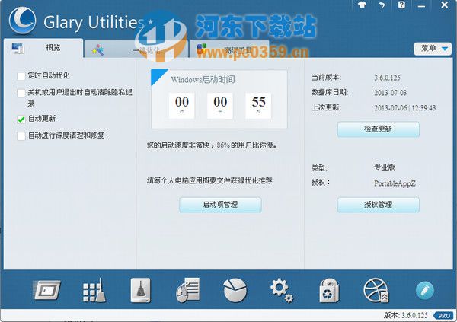Click the 检查更新 button
Image resolution: width=457 pixels, height=322 pixels.
point(379,129)
